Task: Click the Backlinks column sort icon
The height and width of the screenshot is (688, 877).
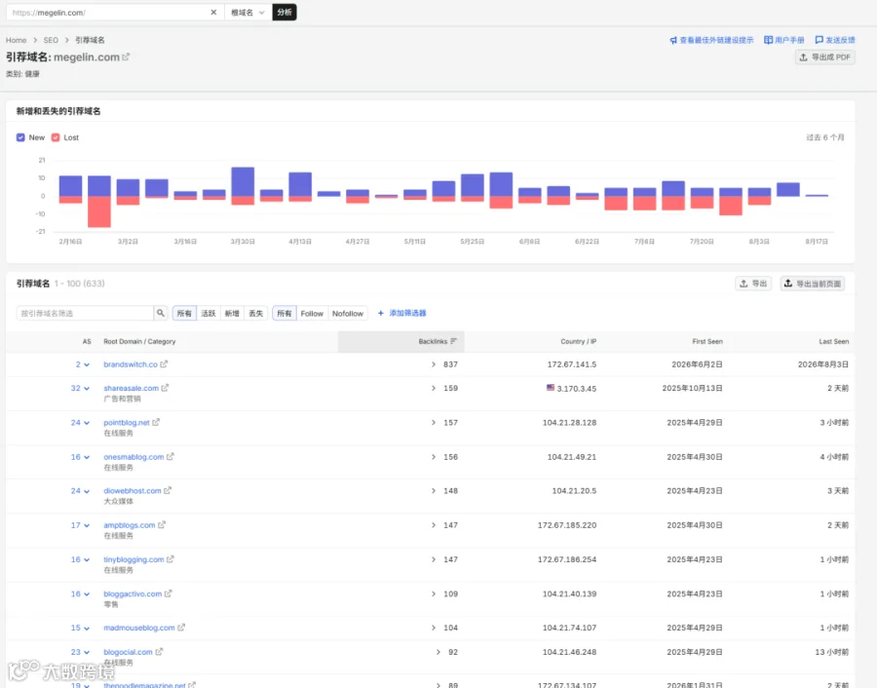Action: (453, 341)
